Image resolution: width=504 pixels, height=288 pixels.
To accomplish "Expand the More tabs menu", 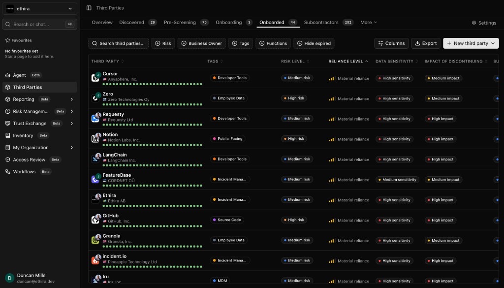I will click(368, 23).
